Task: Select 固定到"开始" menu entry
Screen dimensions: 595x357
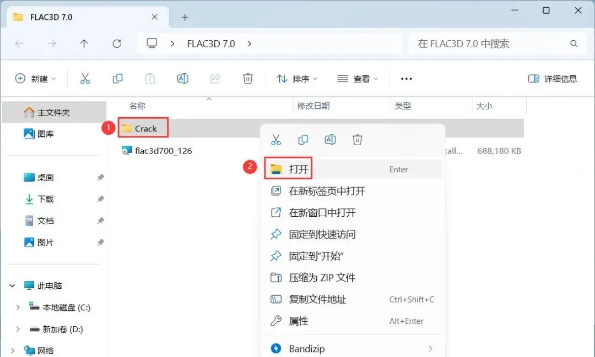Action: pos(353,256)
